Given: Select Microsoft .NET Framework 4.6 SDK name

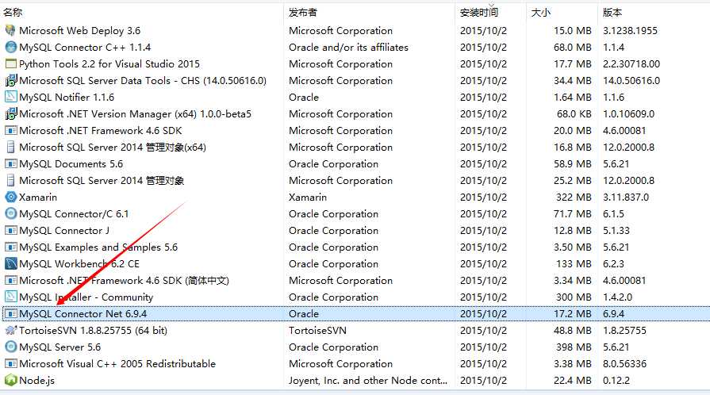Looking at the screenshot, I should 101,130.
